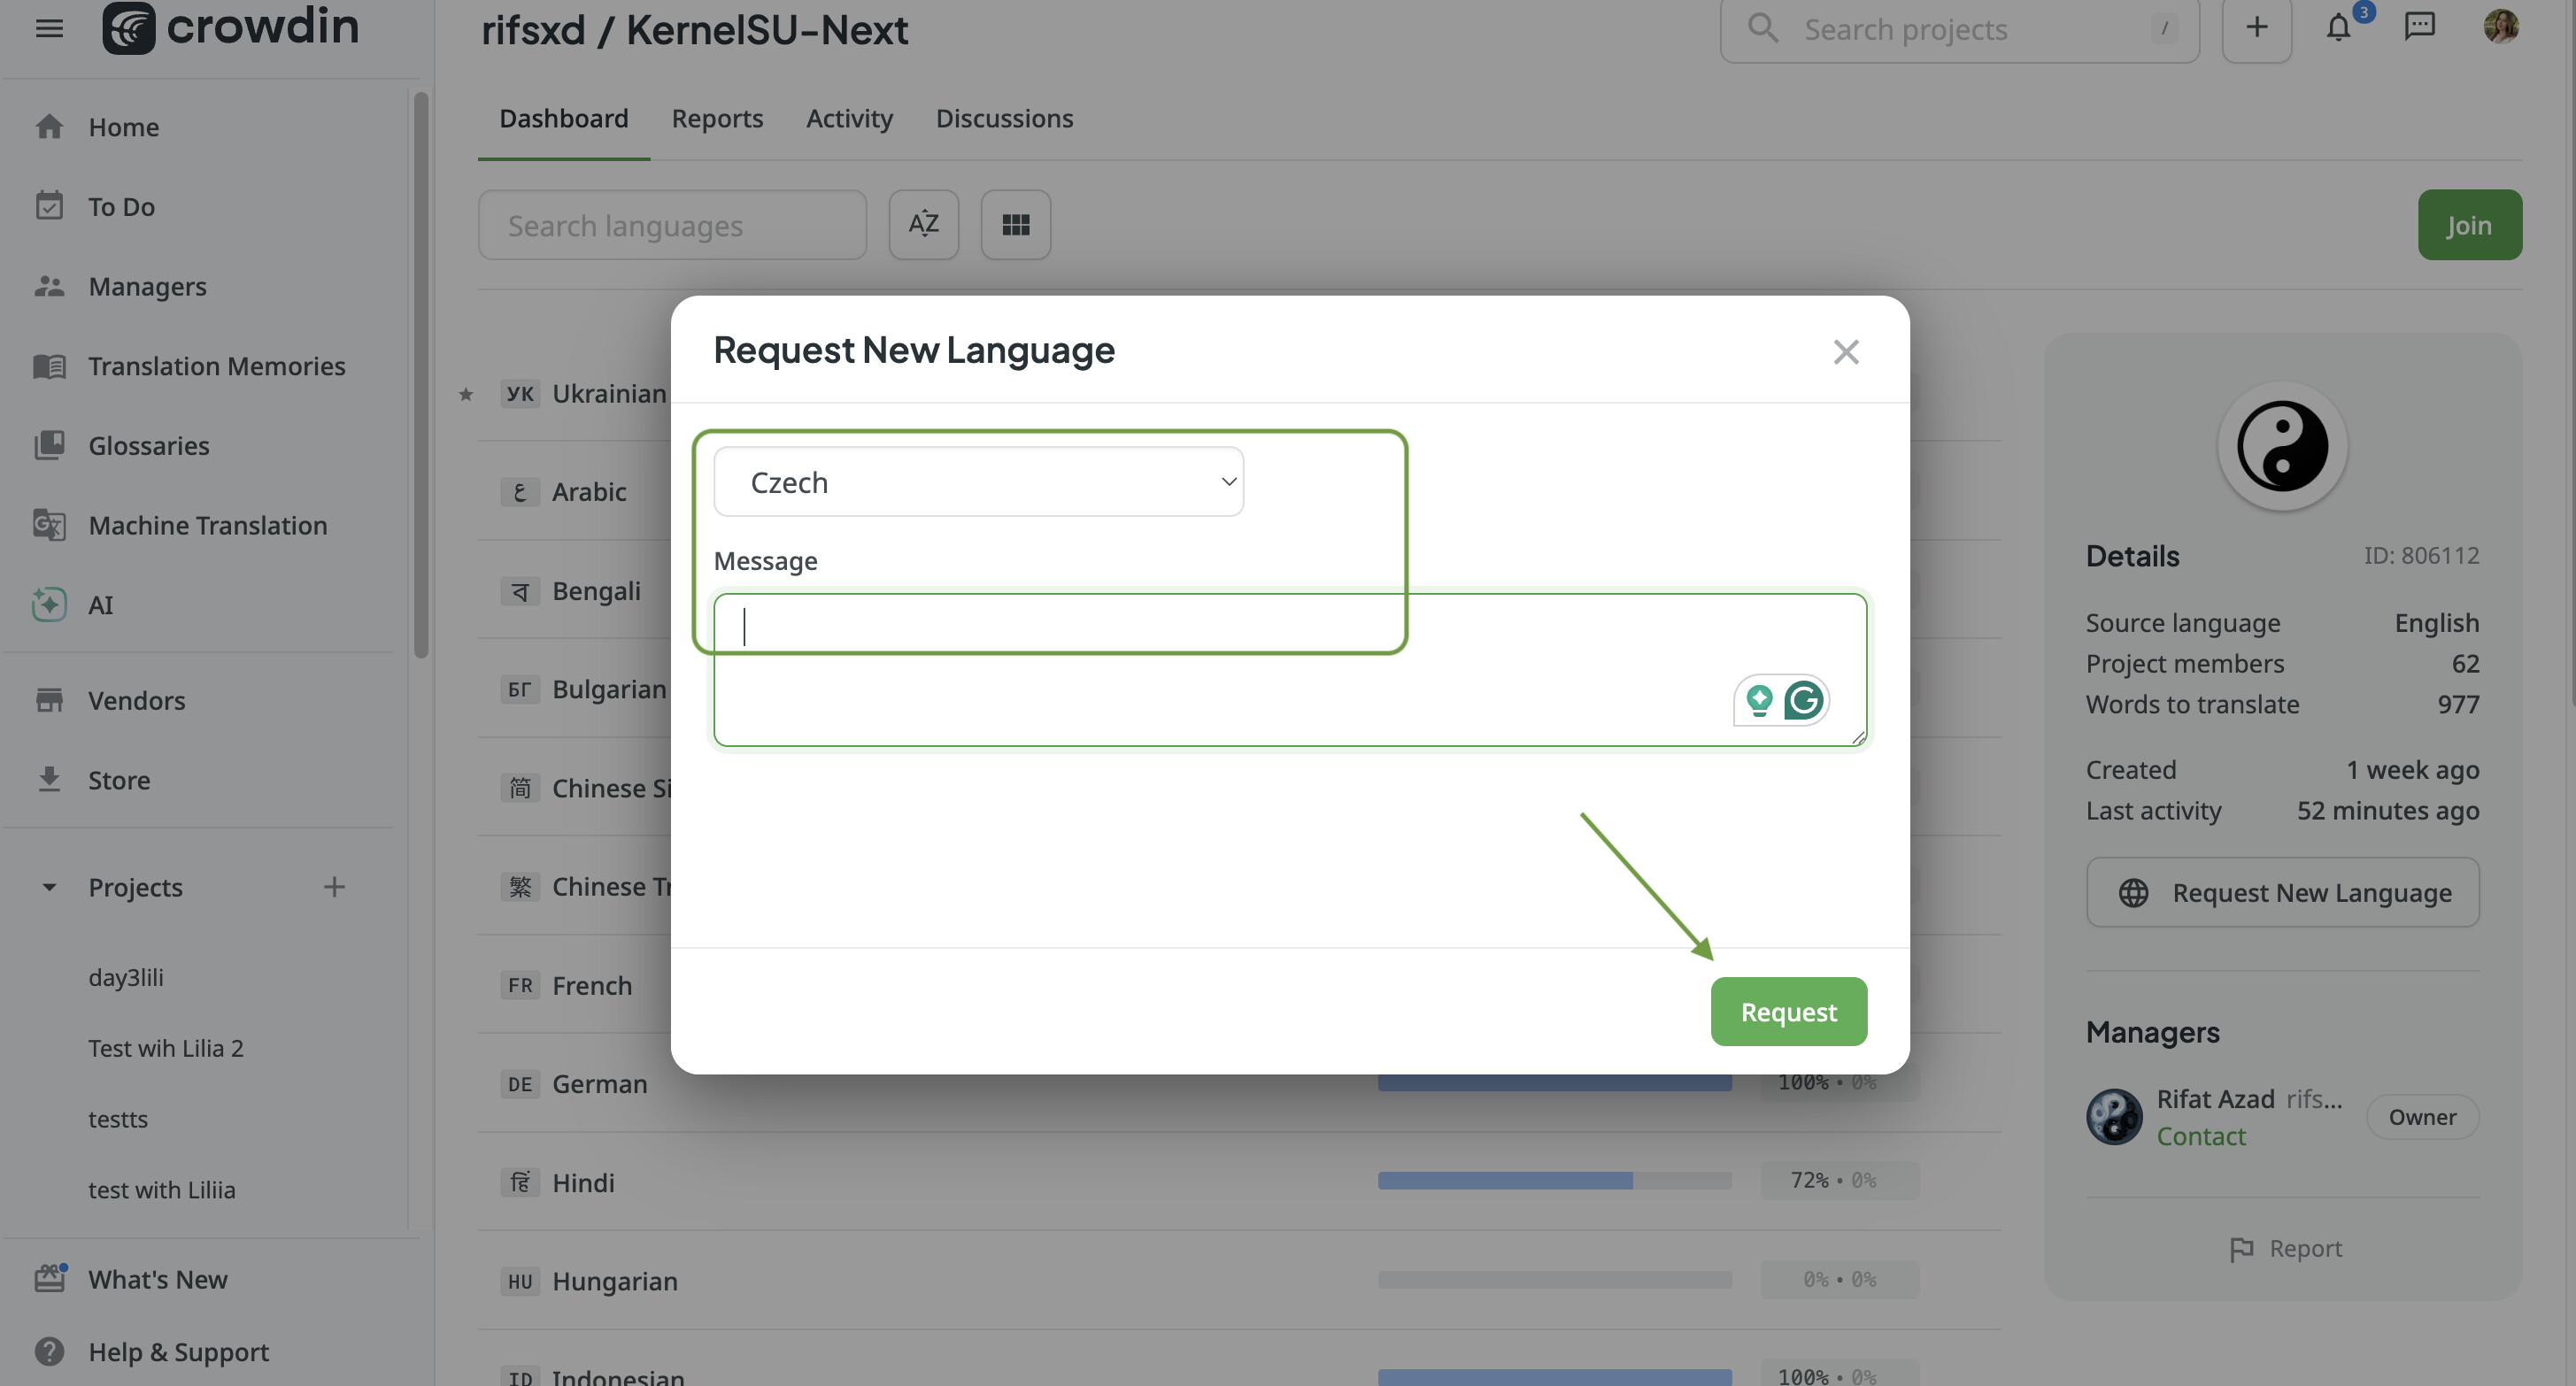Close the Request New Language dialog

tap(1846, 352)
